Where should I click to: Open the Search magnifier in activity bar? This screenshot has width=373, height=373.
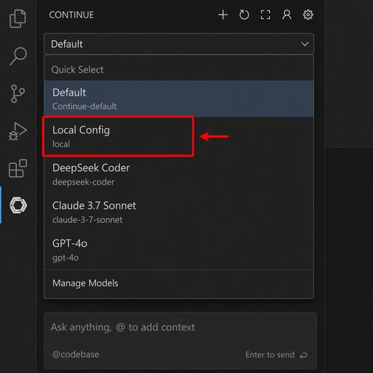[18, 56]
